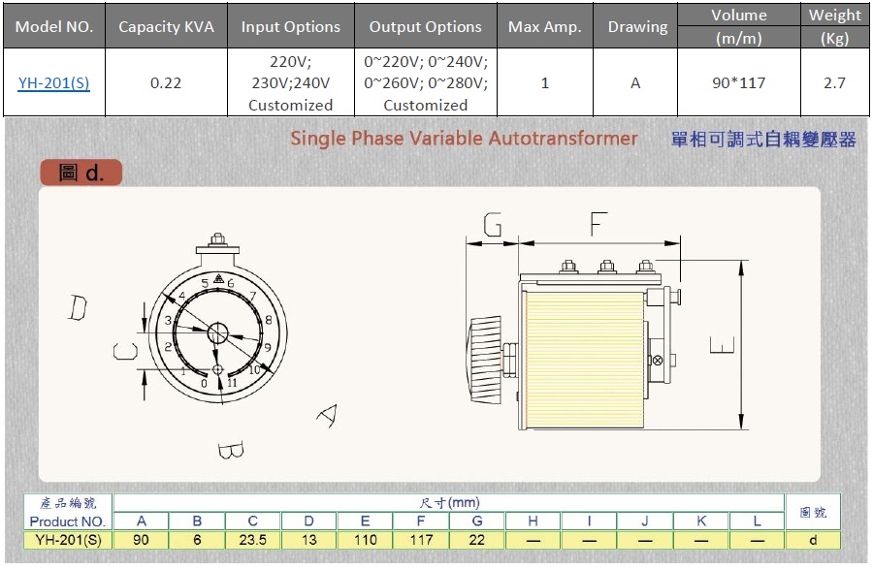Click the dial scale number 5
The image size is (873, 569).
coord(205,283)
